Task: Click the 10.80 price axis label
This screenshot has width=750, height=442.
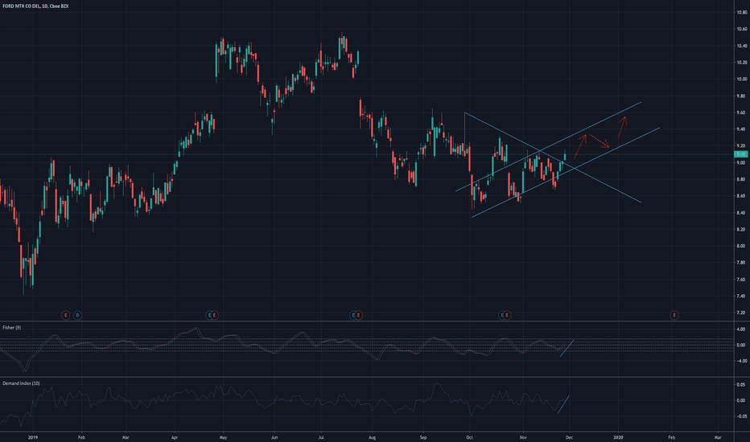Action: point(742,13)
